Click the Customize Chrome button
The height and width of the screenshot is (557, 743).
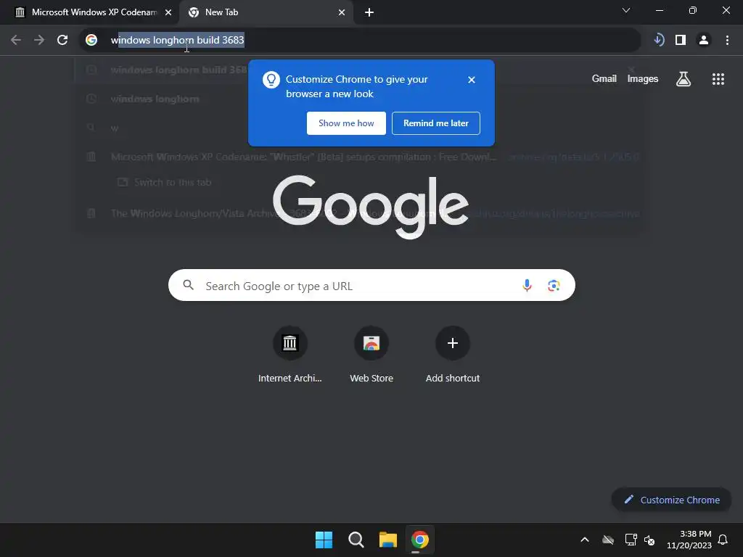point(671,500)
